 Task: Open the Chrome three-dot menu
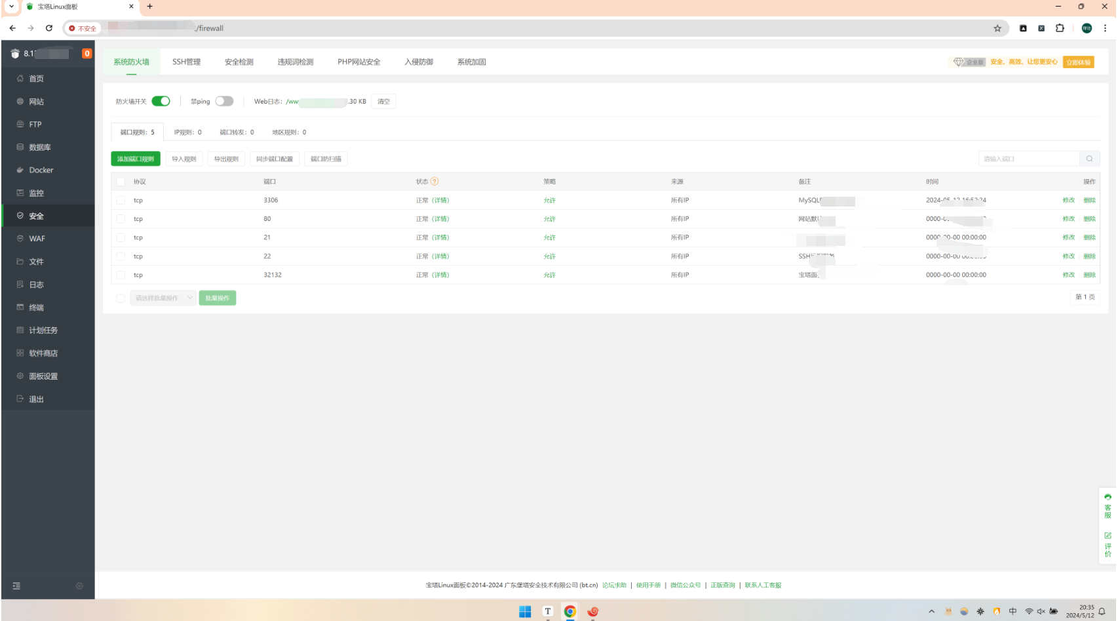point(1105,28)
